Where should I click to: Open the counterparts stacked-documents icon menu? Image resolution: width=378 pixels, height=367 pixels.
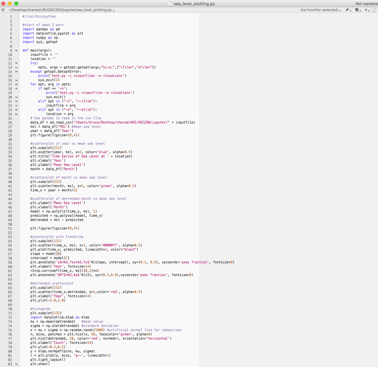(358, 10)
